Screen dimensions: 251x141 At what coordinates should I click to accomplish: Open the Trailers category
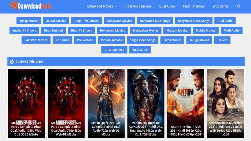pos(222,40)
